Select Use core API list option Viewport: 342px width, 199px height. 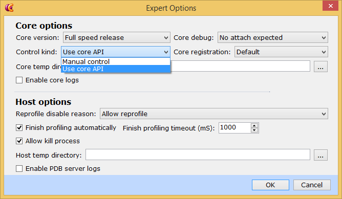[x=116, y=69]
